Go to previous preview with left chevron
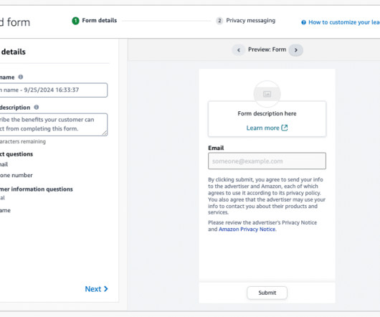 239,50
